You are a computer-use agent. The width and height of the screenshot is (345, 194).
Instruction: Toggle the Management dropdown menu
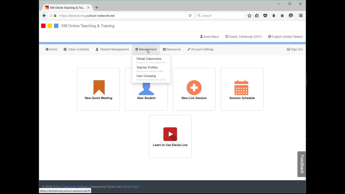[146, 49]
